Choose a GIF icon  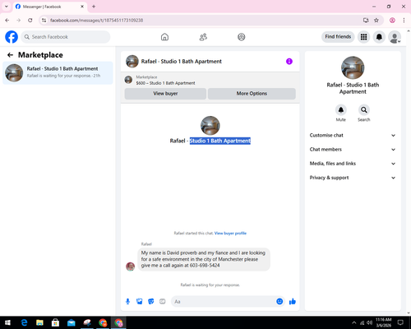[x=163, y=302]
